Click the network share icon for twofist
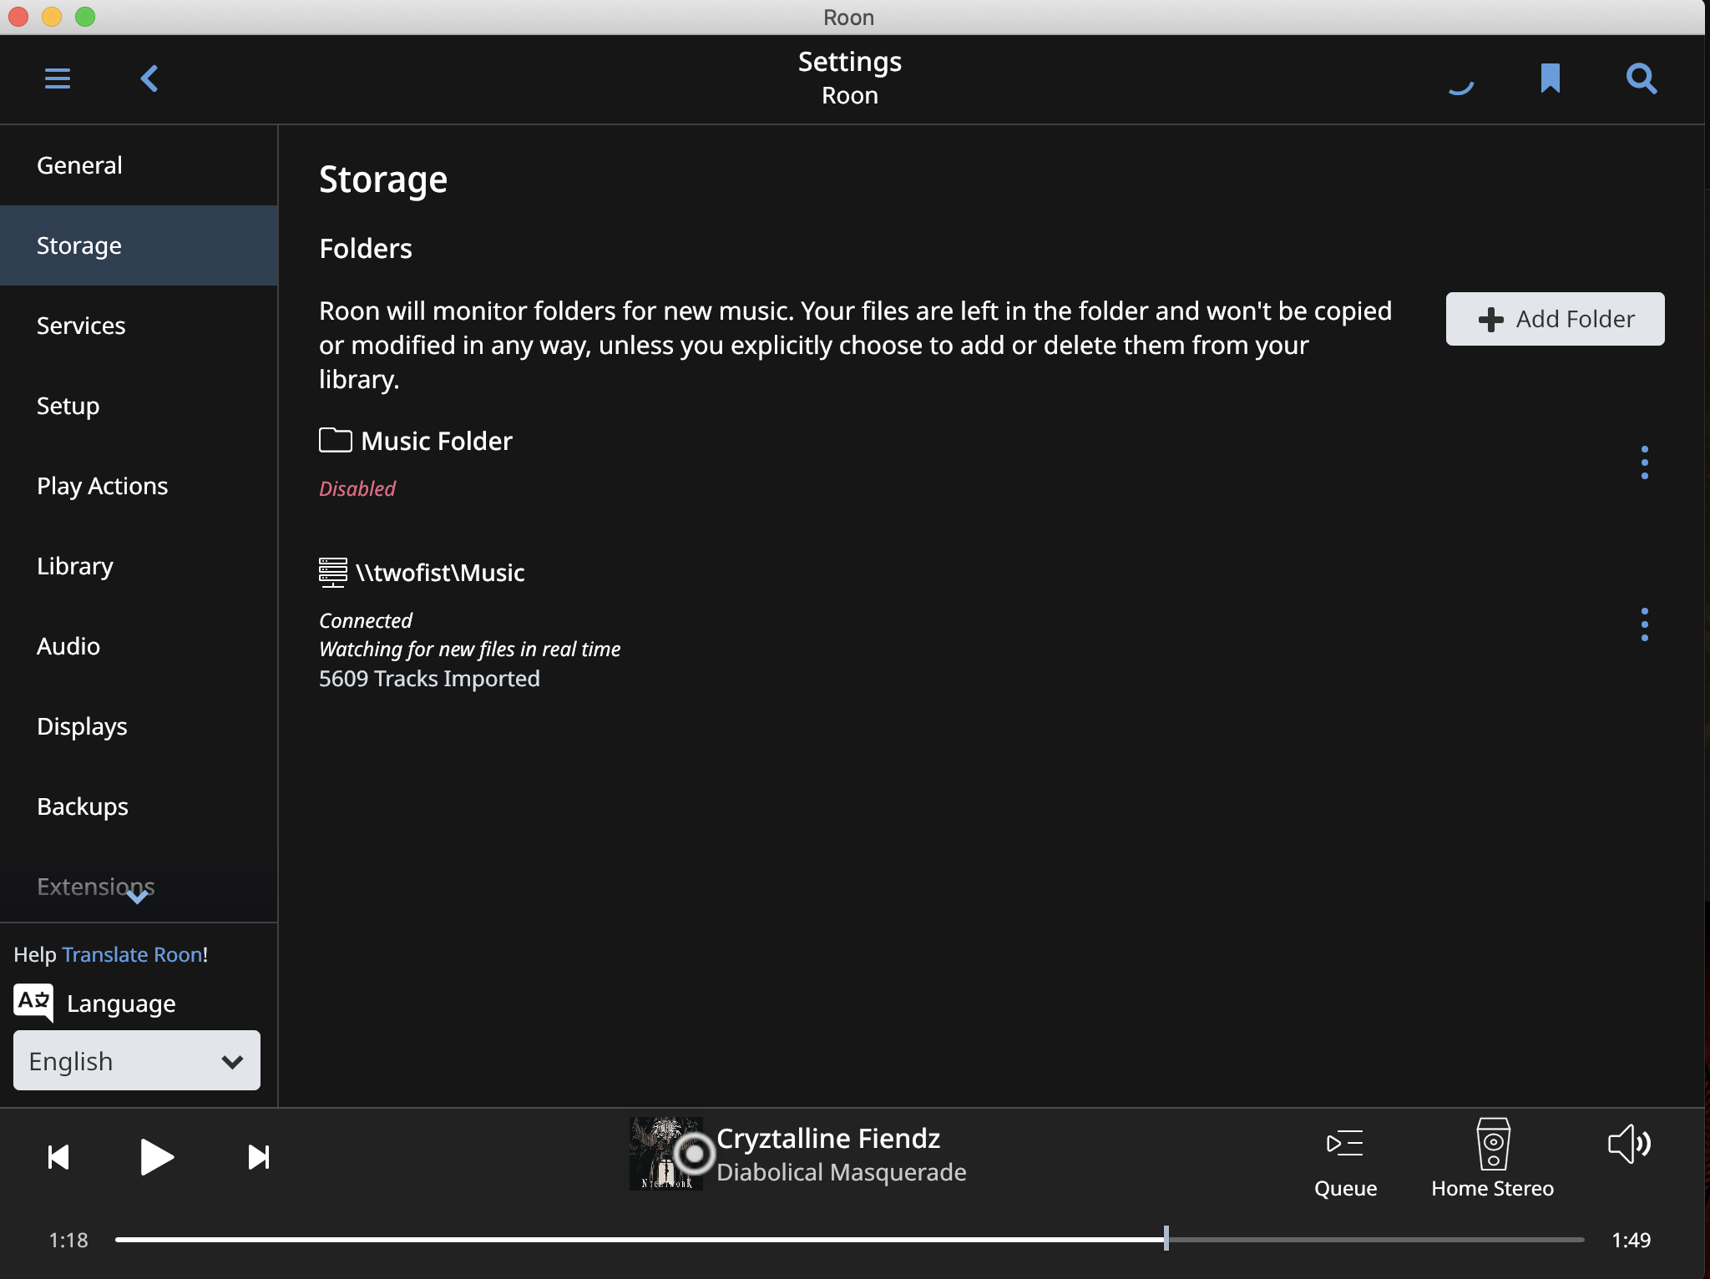Screen dimensions: 1710x1279 pos(333,573)
